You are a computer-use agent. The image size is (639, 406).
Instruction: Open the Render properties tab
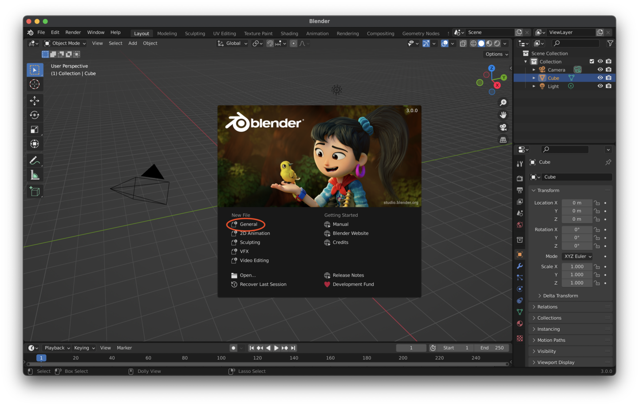click(520, 178)
